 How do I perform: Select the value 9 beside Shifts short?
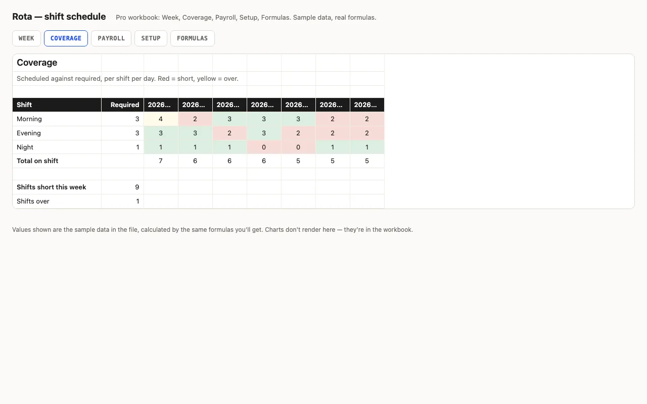[123, 187]
